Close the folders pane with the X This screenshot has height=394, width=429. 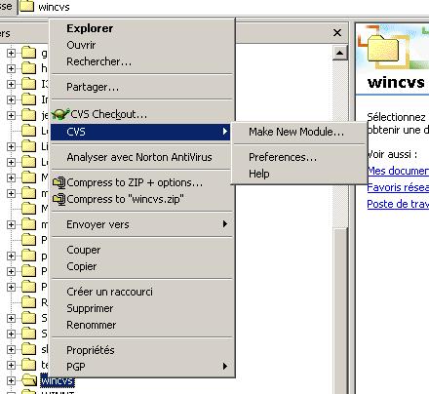(x=337, y=32)
